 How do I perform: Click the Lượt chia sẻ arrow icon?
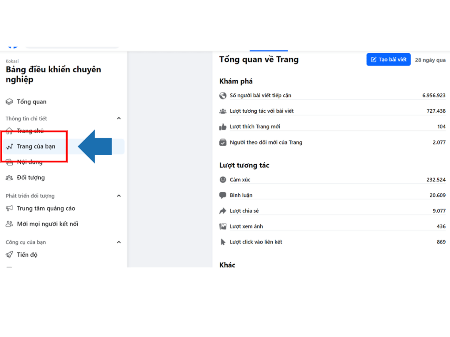223,211
